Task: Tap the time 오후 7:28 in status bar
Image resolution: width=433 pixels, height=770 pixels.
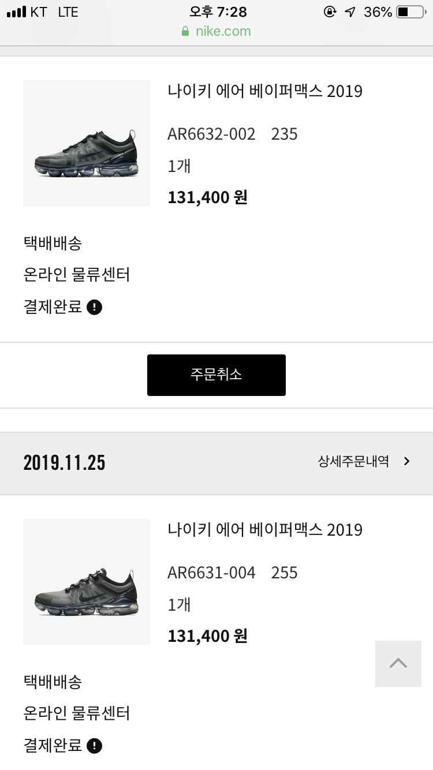Action: (218, 12)
